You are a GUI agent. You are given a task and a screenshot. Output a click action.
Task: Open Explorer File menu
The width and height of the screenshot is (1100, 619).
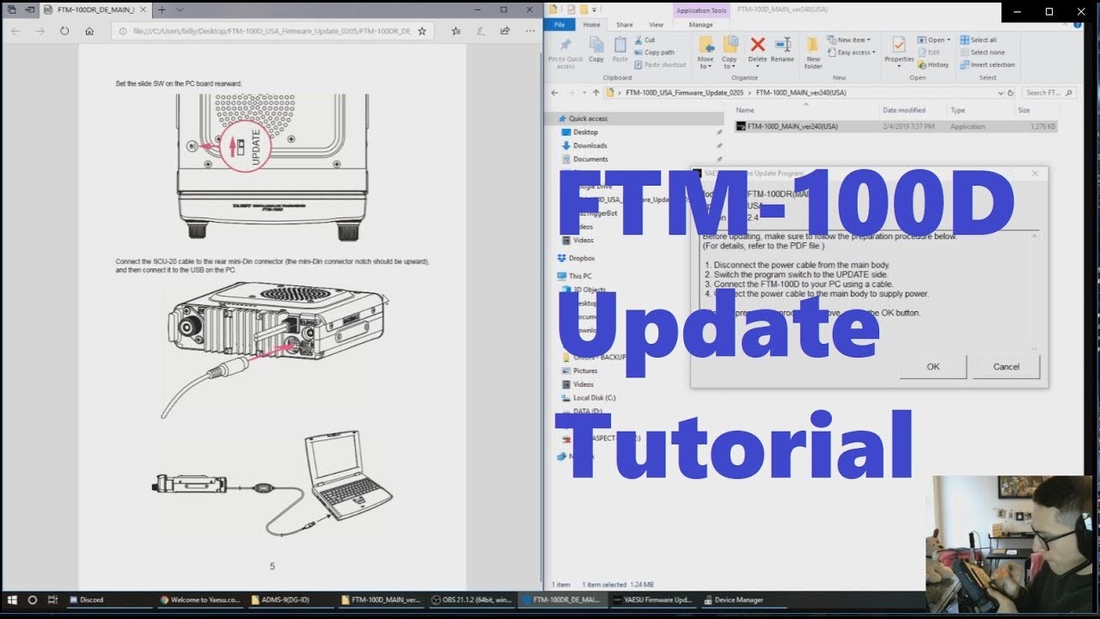point(559,25)
